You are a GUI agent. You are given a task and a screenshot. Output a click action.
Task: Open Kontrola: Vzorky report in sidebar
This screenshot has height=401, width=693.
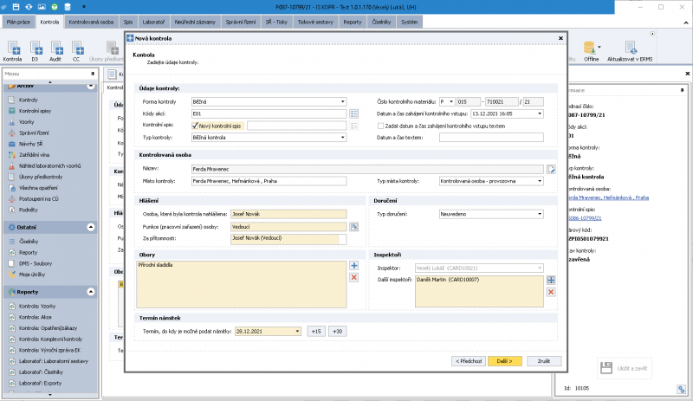pyautogui.click(x=37, y=306)
